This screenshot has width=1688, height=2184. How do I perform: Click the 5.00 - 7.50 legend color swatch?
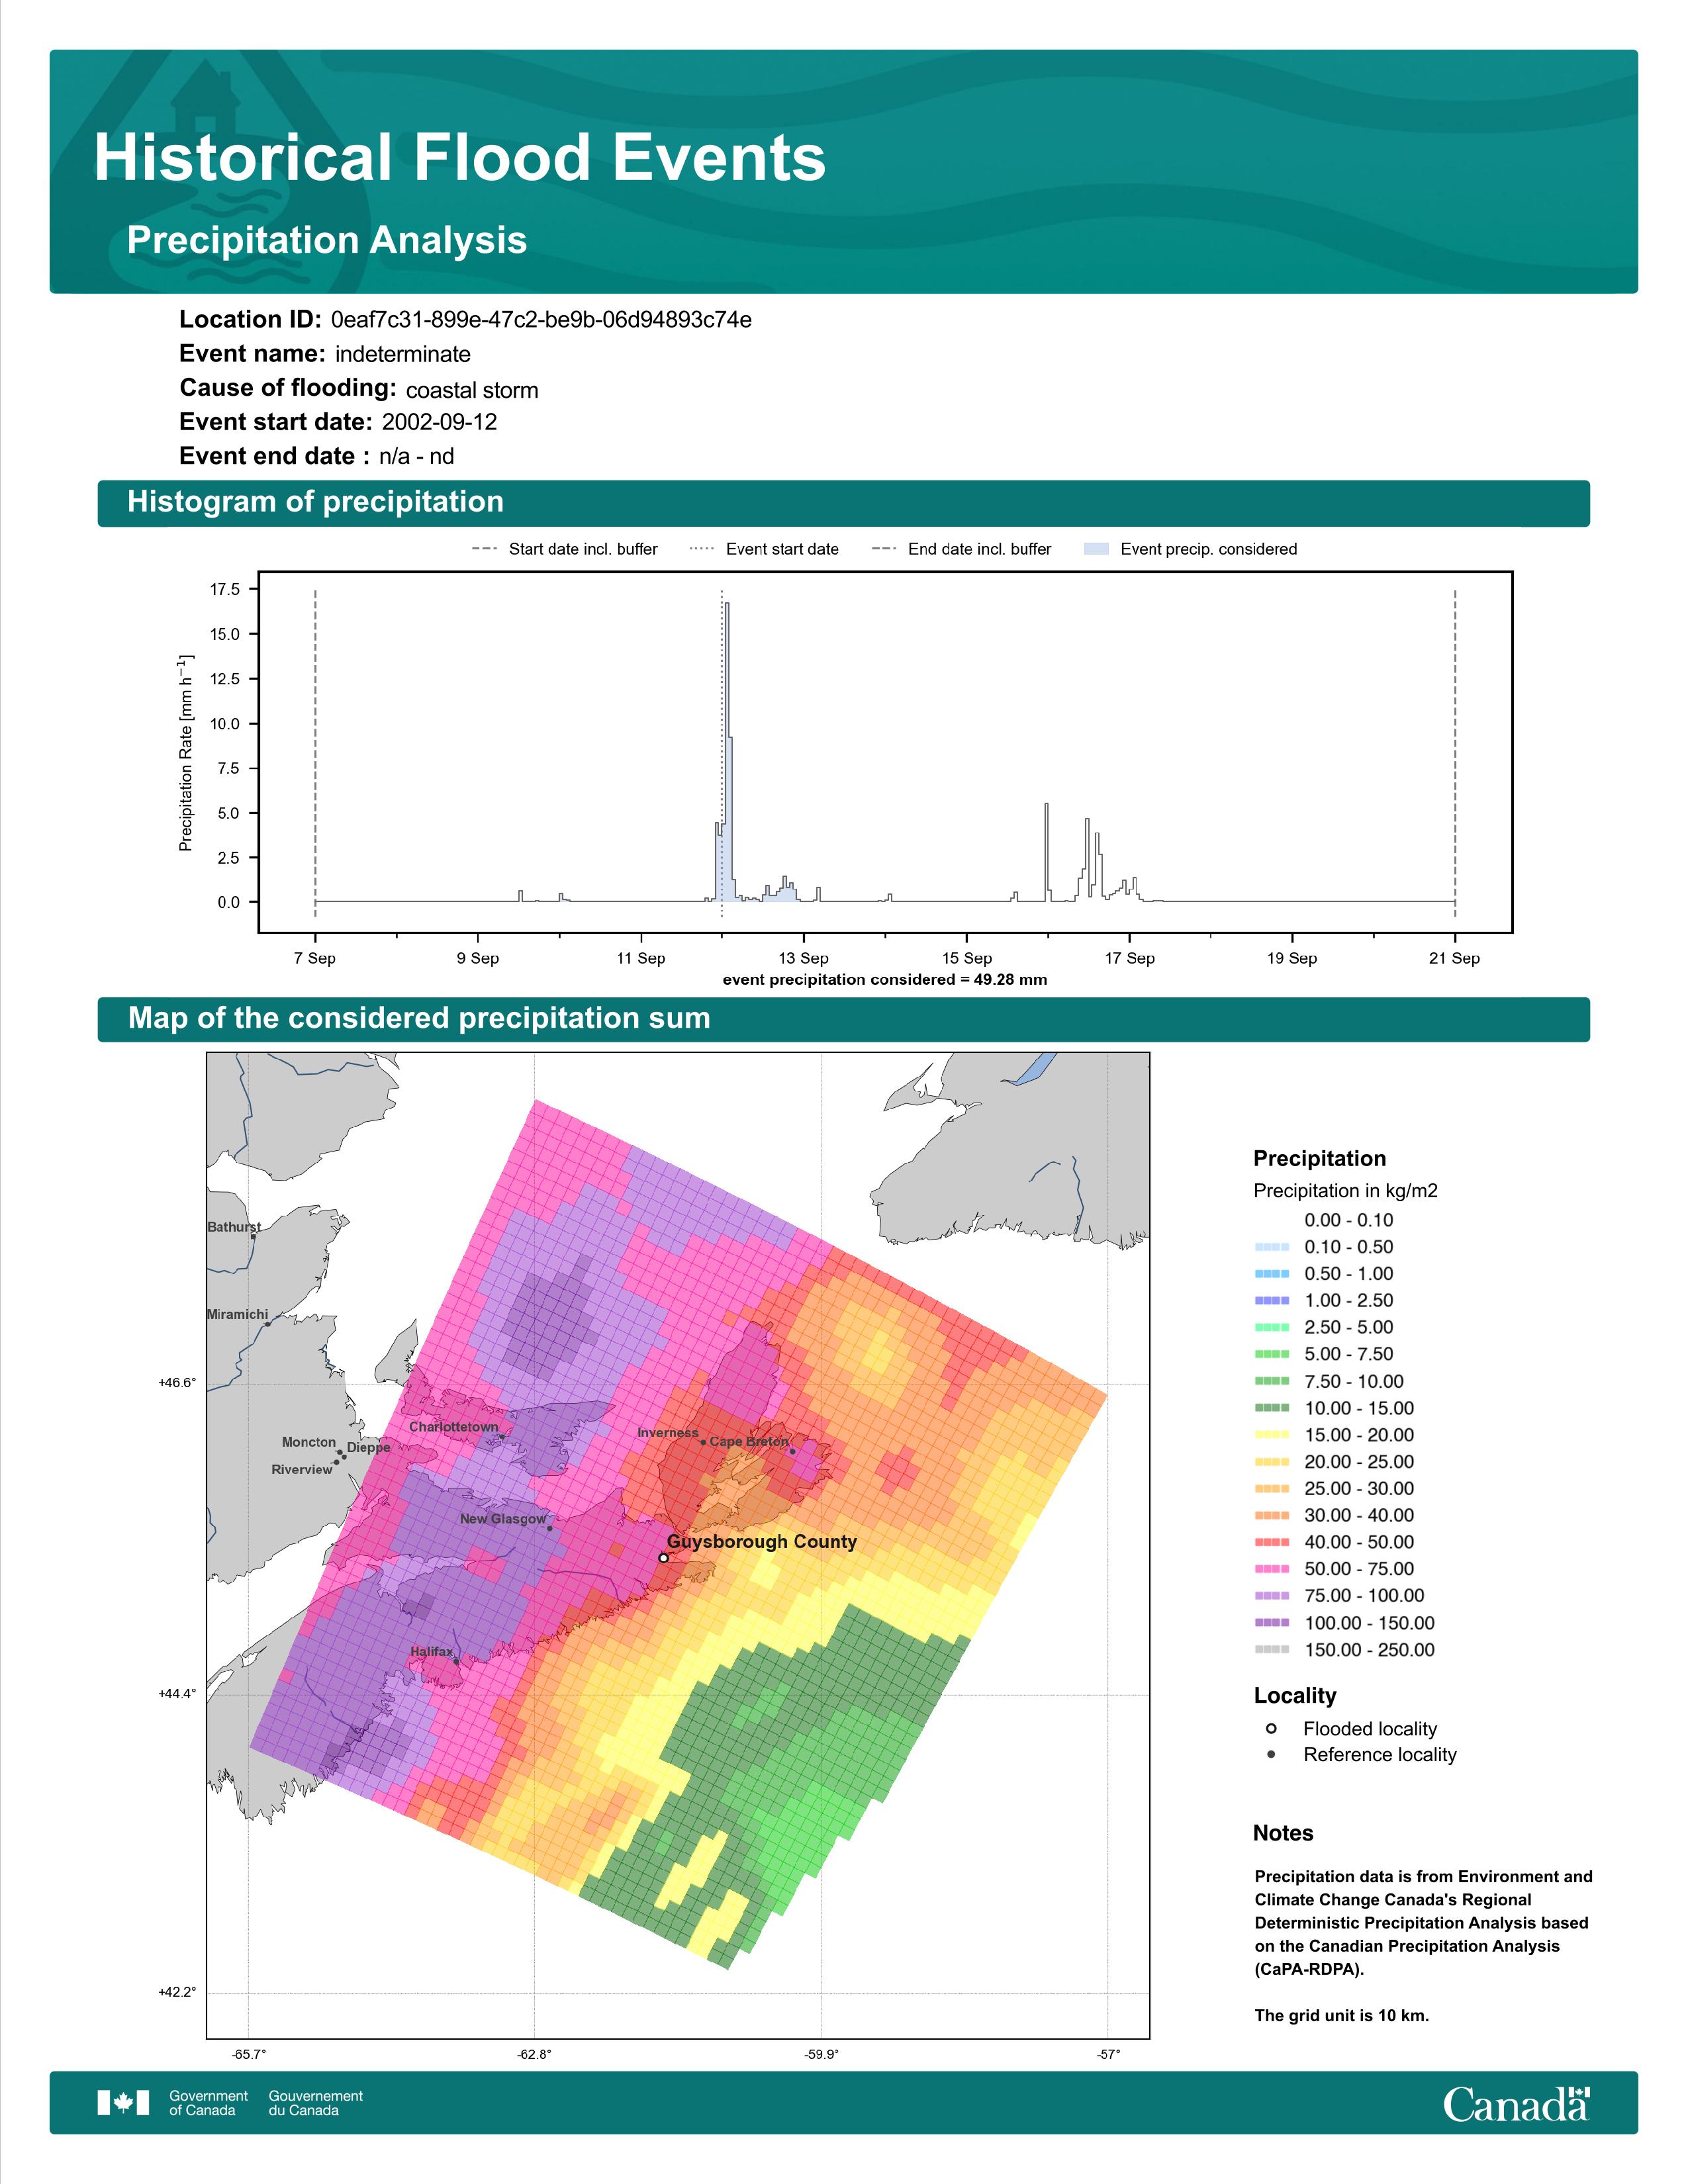tap(1272, 1354)
